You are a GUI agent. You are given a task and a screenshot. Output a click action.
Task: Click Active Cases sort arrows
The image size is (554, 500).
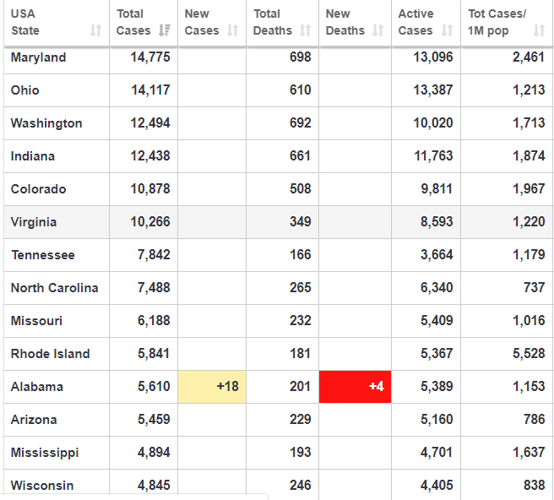point(447,30)
